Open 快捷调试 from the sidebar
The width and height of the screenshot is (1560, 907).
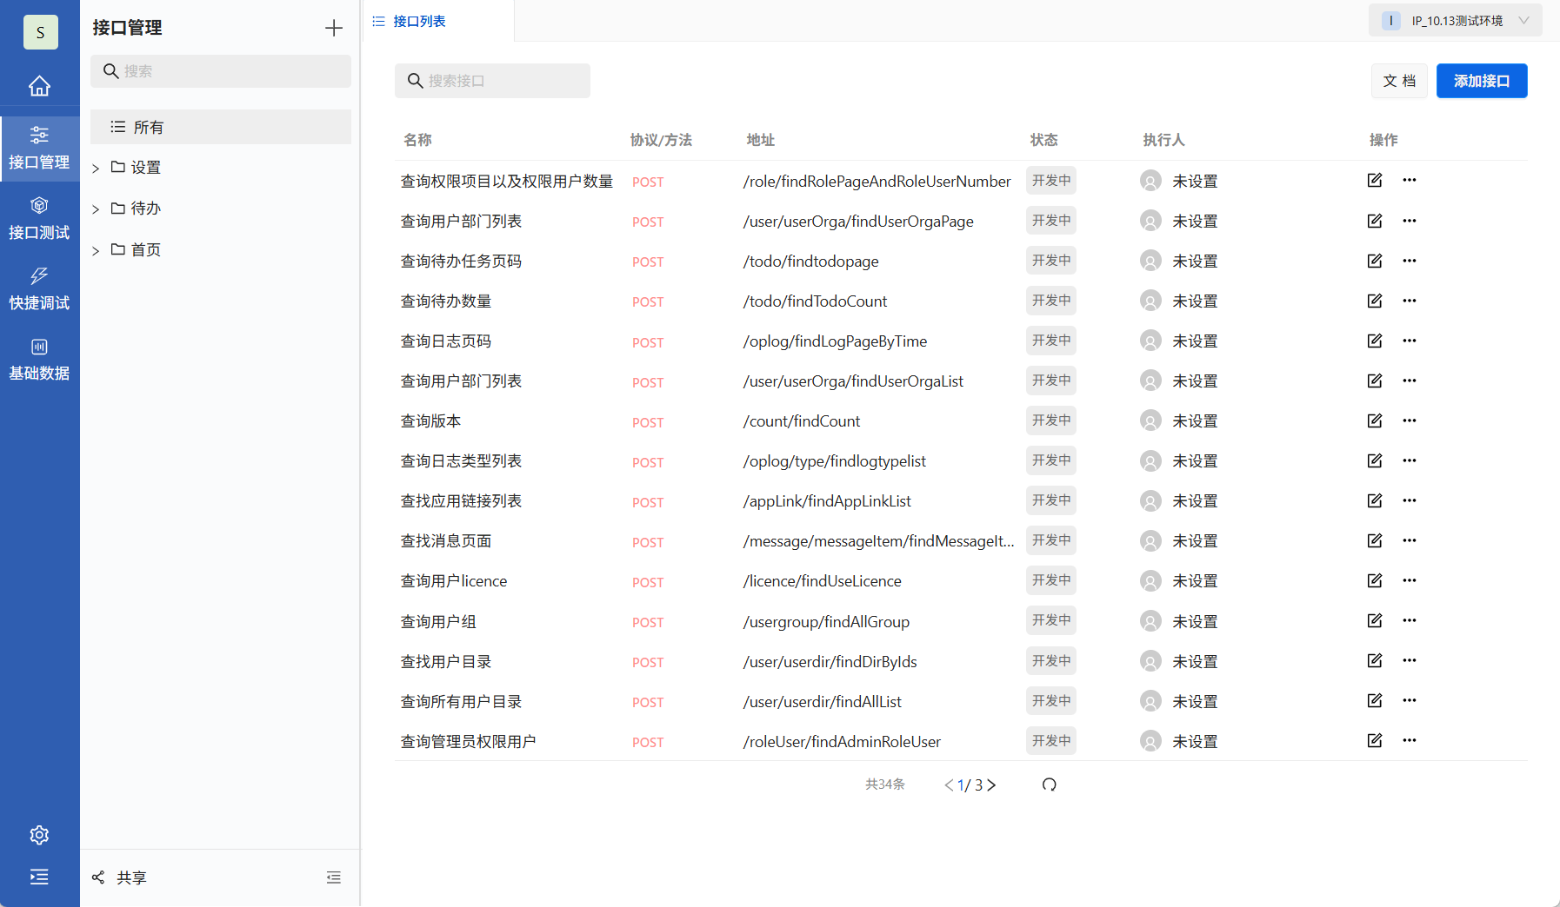point(39,288)
